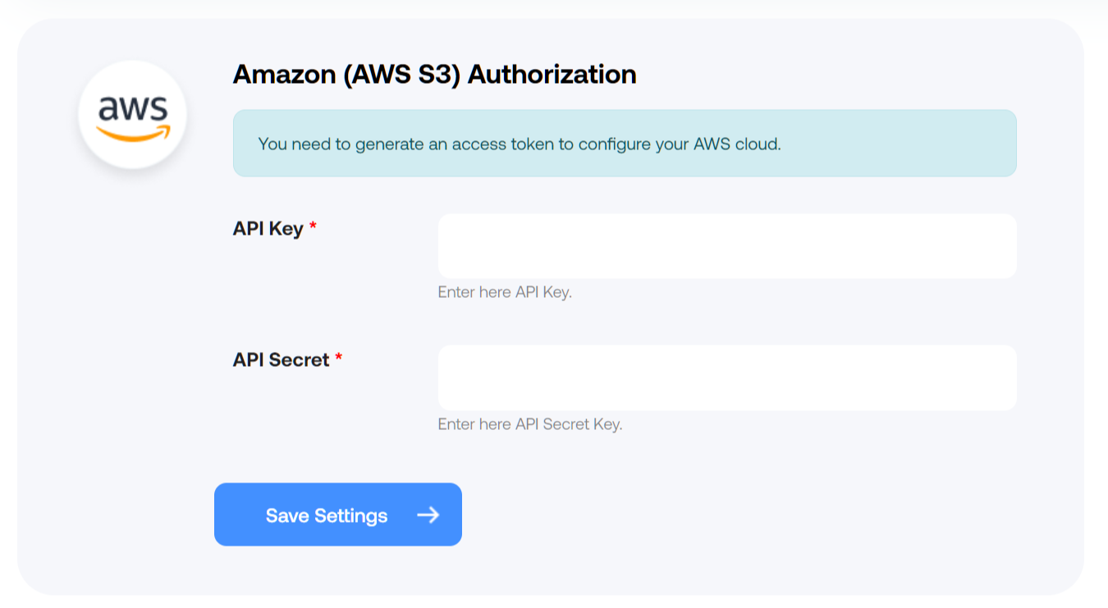This screenshot has width=1108, height=608.
Task: Click the 'Enter here API Key.' hint
Action: pos(505,292)
